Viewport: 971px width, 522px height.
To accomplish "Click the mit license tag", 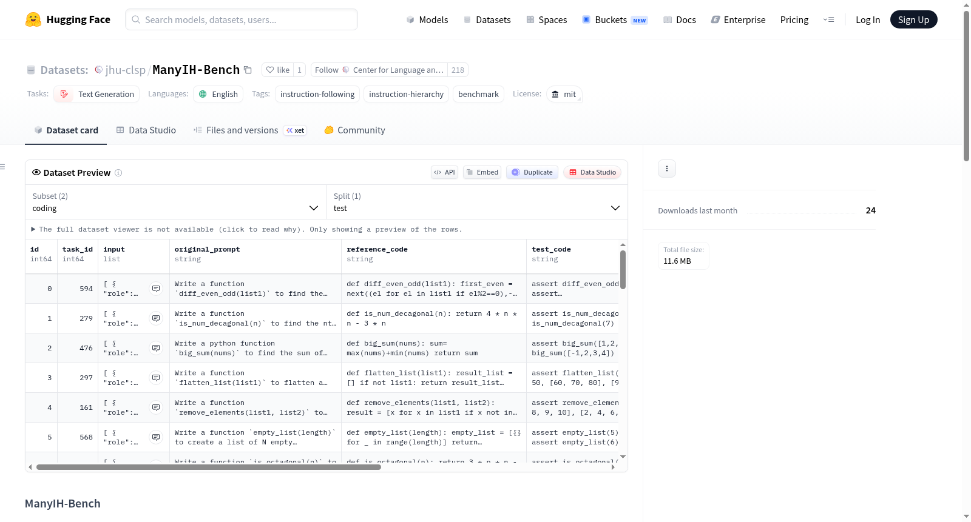I will pos(564,94).
